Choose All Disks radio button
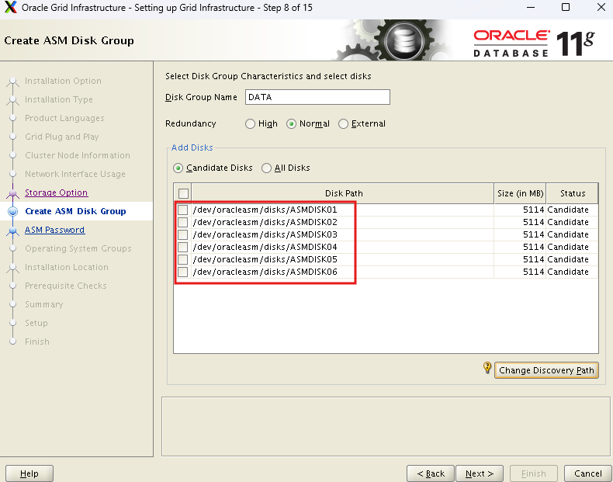Viewport: 613px width, 482px height. pos(266,168)
